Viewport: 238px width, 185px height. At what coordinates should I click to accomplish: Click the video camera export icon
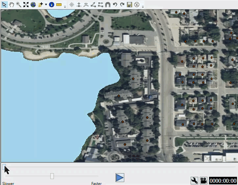point(203,180)
